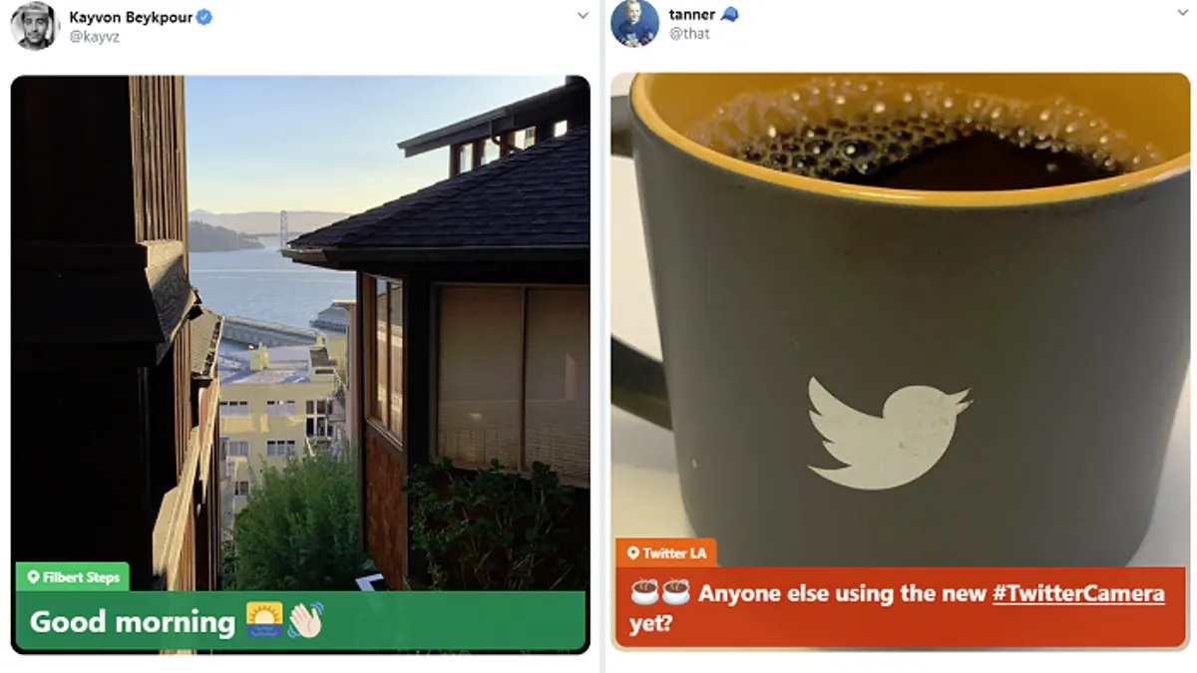
Task: Click the blue cap emoji next to tanner
Action: [x=730, y=14]
